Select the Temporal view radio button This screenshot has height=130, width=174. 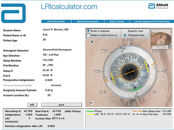click(x=125, y=35)
